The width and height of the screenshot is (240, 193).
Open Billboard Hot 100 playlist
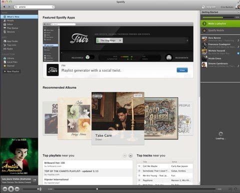(x=87, y=164)
